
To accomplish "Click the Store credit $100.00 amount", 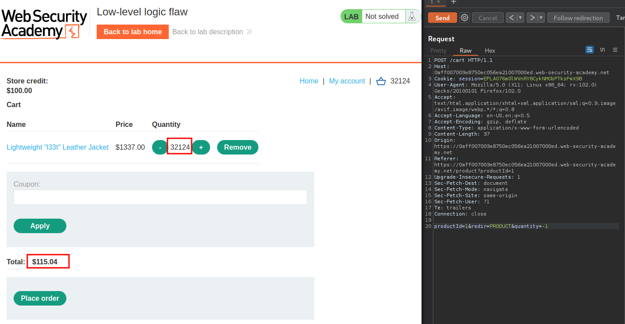I will [x=19, y=91].
